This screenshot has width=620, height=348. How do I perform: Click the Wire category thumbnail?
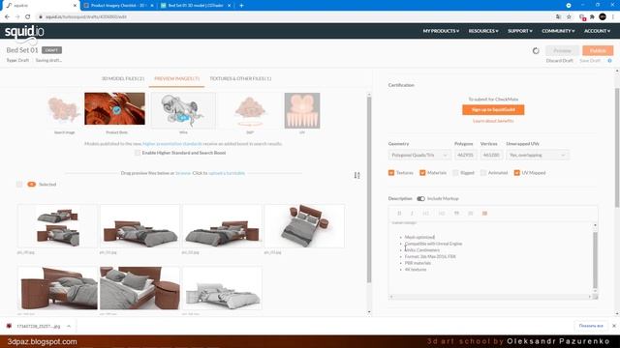tap(183, 110)
